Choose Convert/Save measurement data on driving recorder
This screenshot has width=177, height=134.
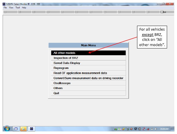[88, 78]
